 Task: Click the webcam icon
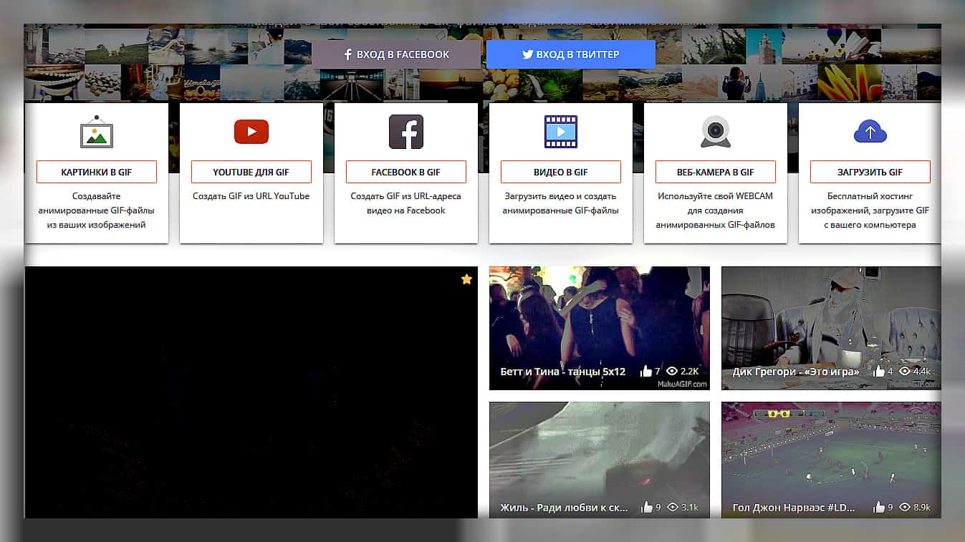715,132
